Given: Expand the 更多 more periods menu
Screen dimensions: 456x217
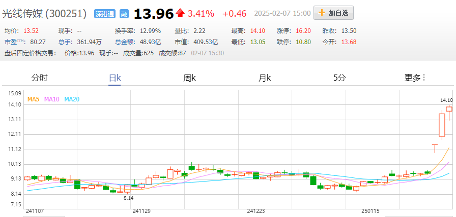Looking at the screenshot, I should point(412,78).
